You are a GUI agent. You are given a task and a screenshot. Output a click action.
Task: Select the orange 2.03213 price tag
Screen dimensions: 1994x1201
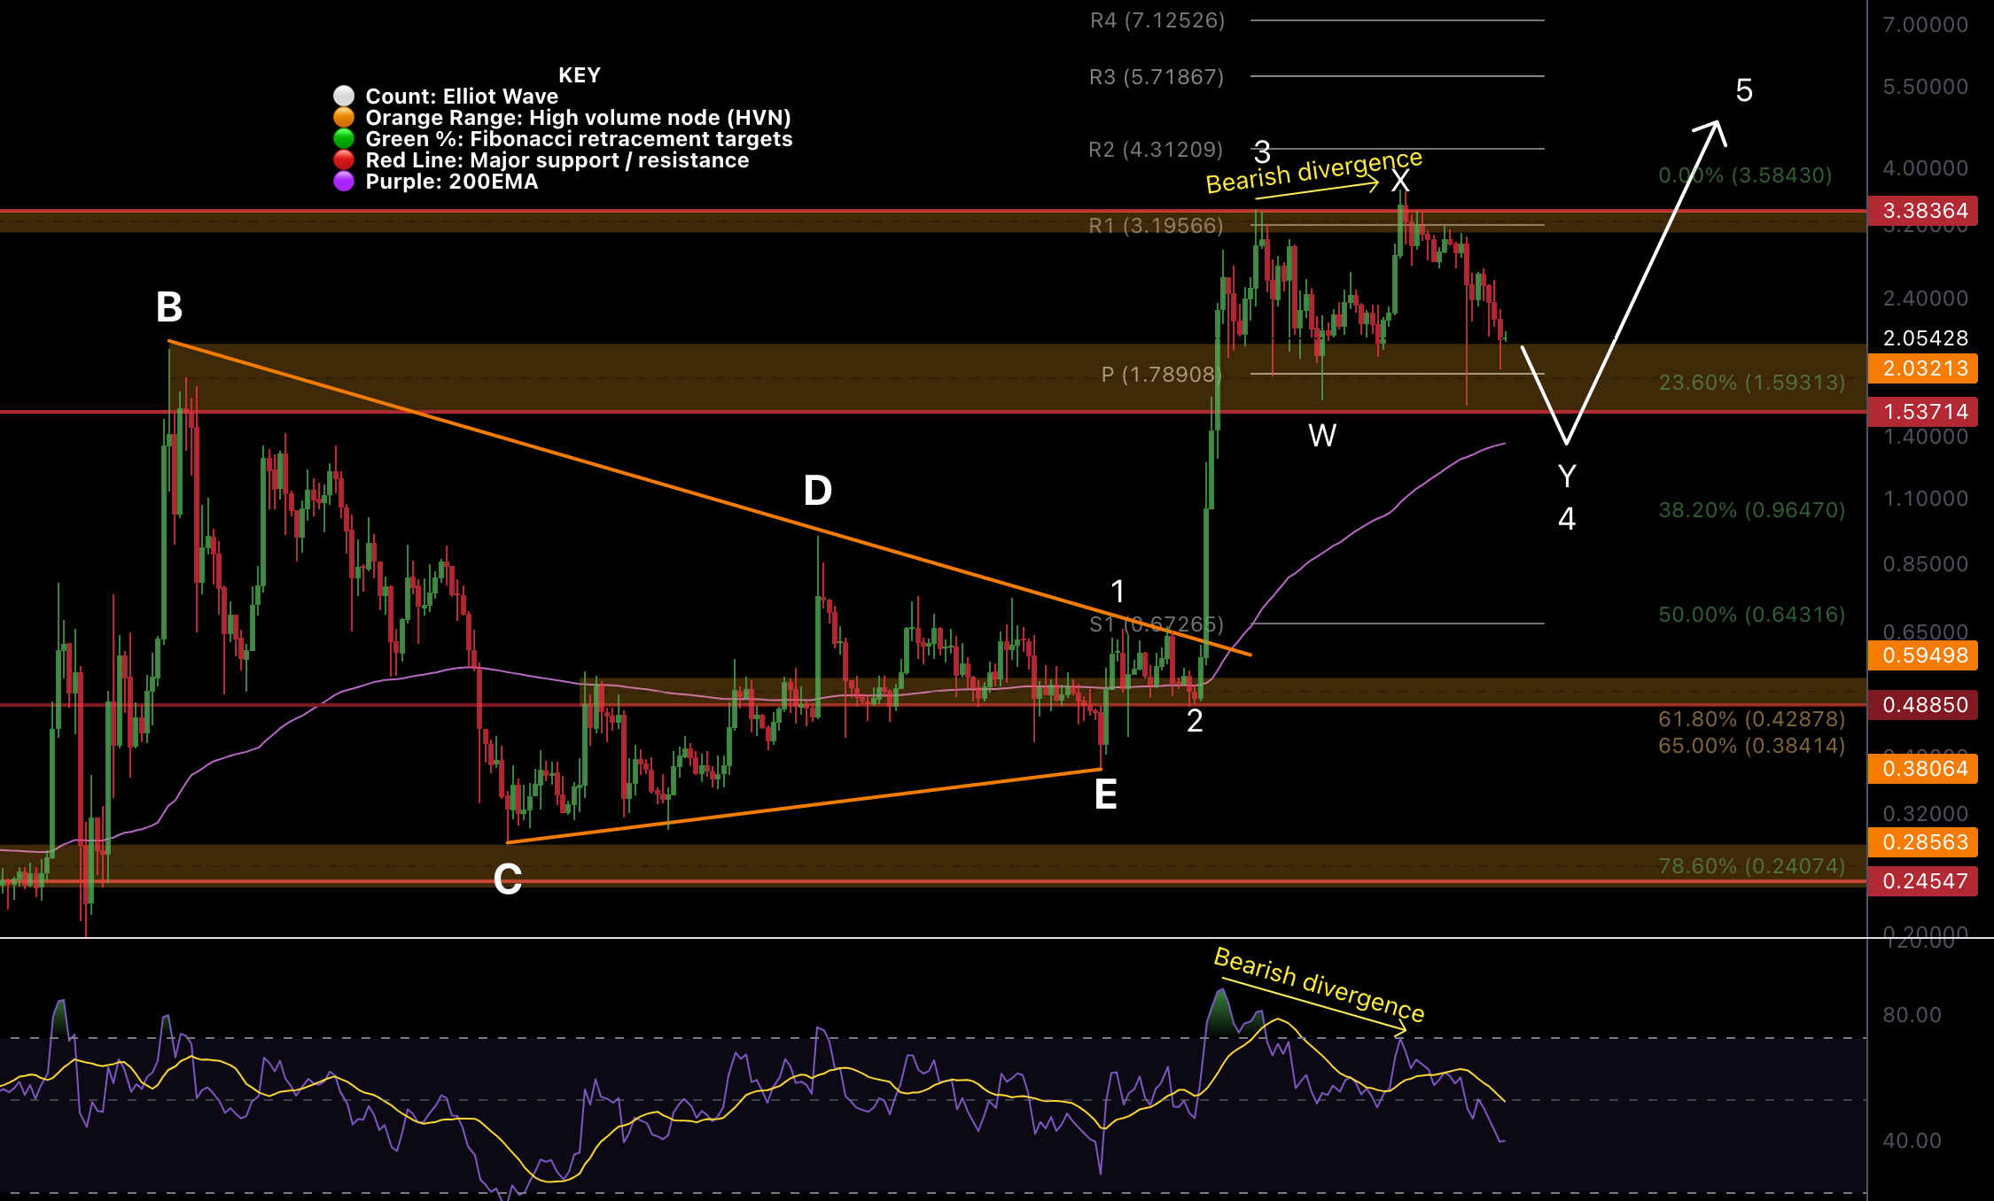click(x=1922, y=368)
